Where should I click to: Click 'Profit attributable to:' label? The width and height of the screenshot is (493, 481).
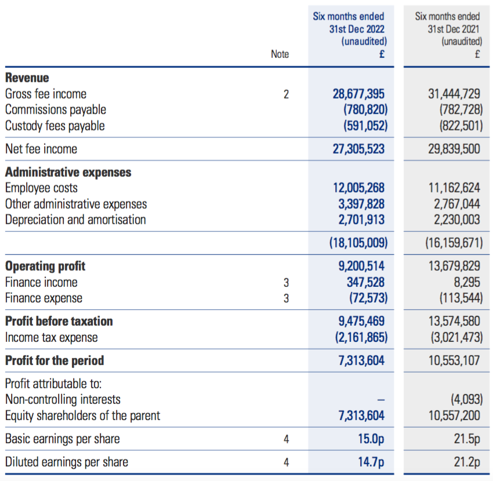click(x=53, y=384)
